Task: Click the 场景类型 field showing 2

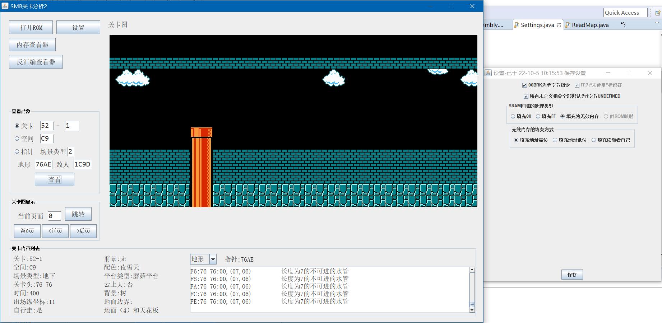Action: click(x=71, y=151)
